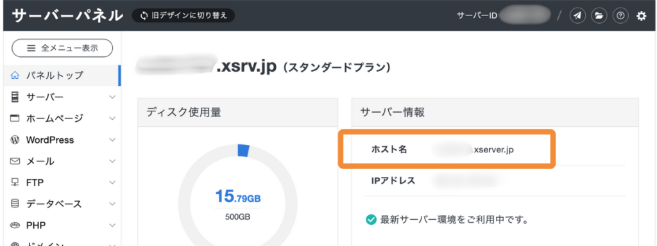Open the help question mark icon
Viewport: 657px width, 246px height.
620,16
